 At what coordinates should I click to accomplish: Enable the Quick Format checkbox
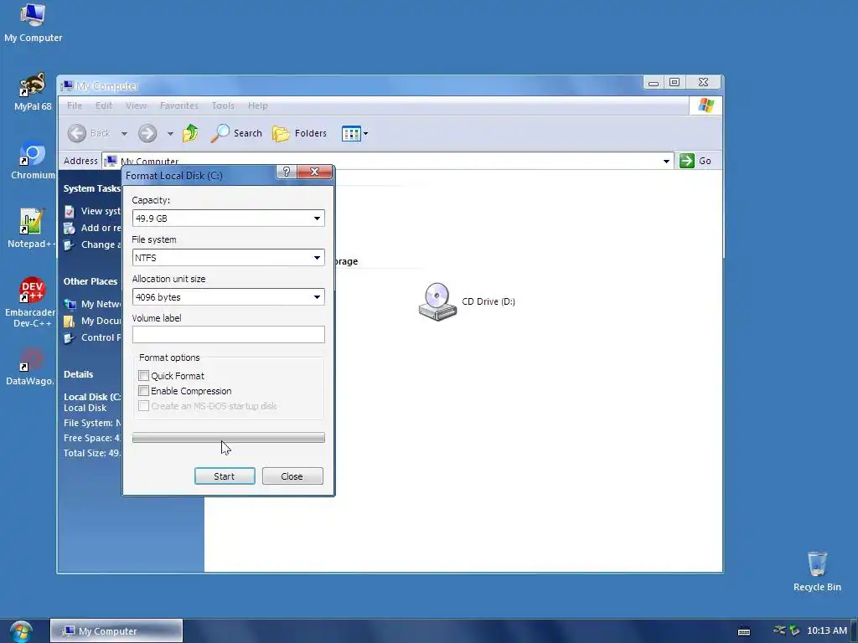[x=143, y=376]
